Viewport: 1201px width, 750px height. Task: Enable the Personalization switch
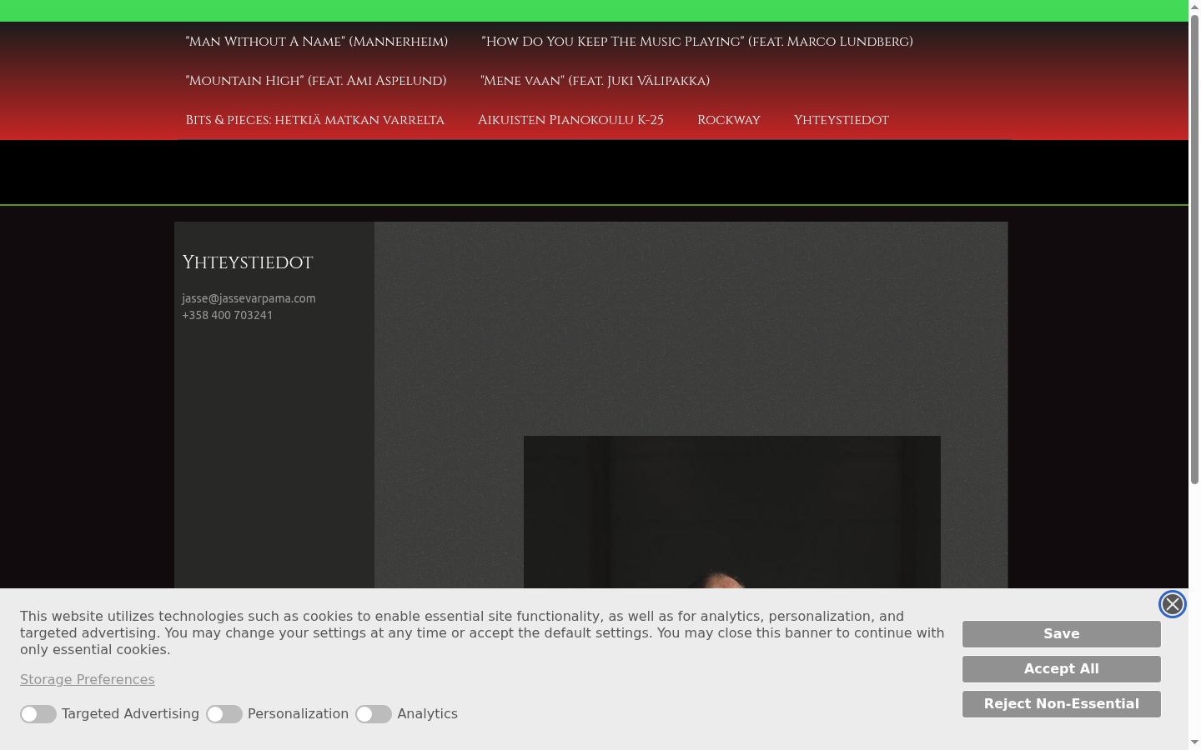(224, 714)
